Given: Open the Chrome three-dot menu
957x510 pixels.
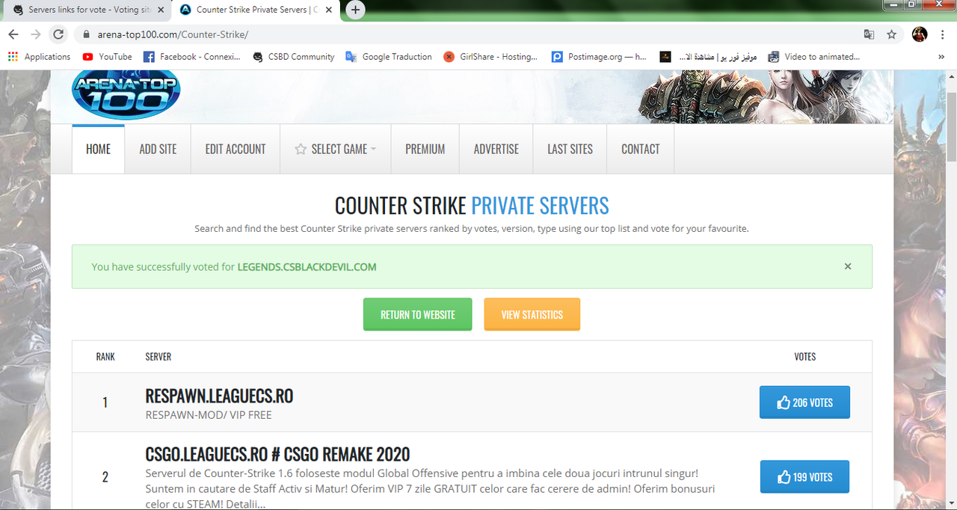Looking at the screenshot, I should 944,34.
